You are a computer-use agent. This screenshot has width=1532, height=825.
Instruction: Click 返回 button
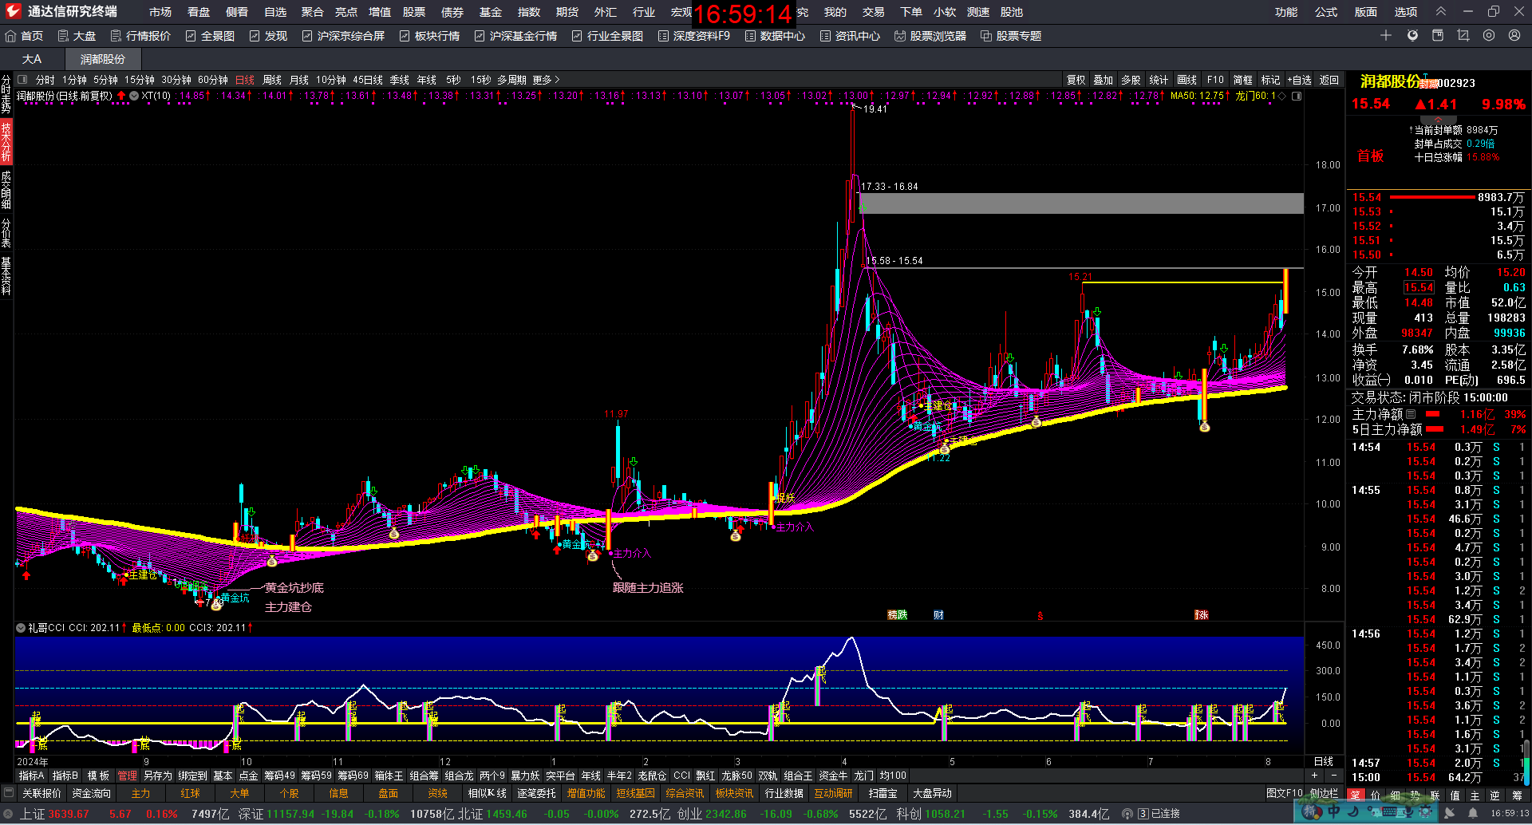point(1329,80)
